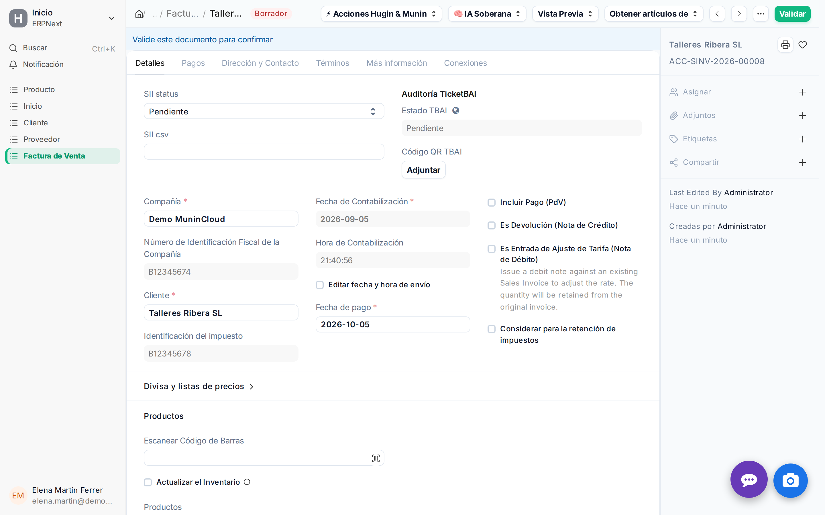Add attachment with Adjuntos plus
The width and height of the screenshot is (825, 515).
click(x=802, y=116)
